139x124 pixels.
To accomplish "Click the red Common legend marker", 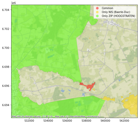I will pos(97,8).
